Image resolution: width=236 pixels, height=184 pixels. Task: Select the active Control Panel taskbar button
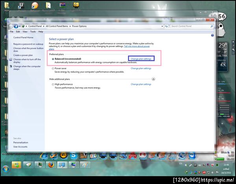tap(62, 165)
